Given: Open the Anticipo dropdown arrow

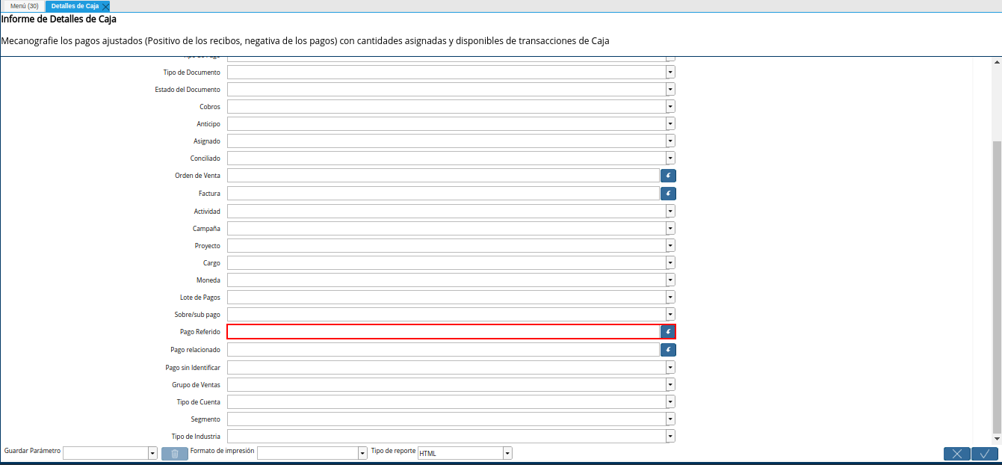Looking at the screenshot, I should pyautogui.click(x=670, y=124).
